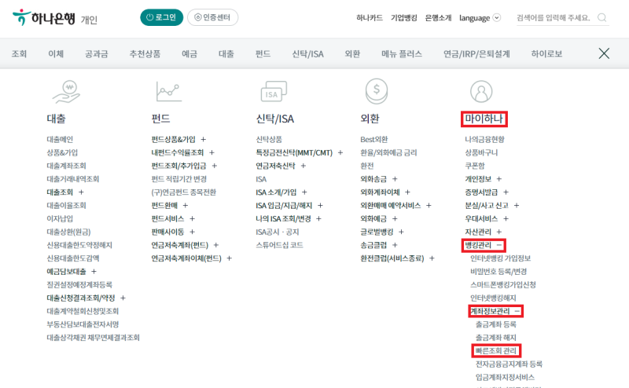Open the 비밀번호 등록/변경 link
The width and height of the screenshot is (629, 388).
tap(498, 271)
